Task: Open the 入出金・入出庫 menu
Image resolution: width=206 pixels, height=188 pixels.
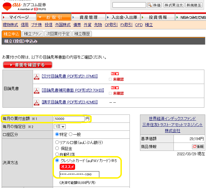Action: (x=123, y=17)
